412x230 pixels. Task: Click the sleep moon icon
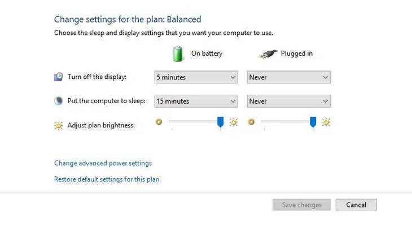[x=59, y=101]
